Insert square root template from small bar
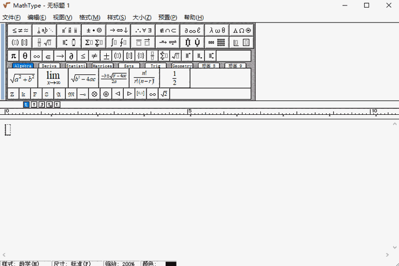 176,56
